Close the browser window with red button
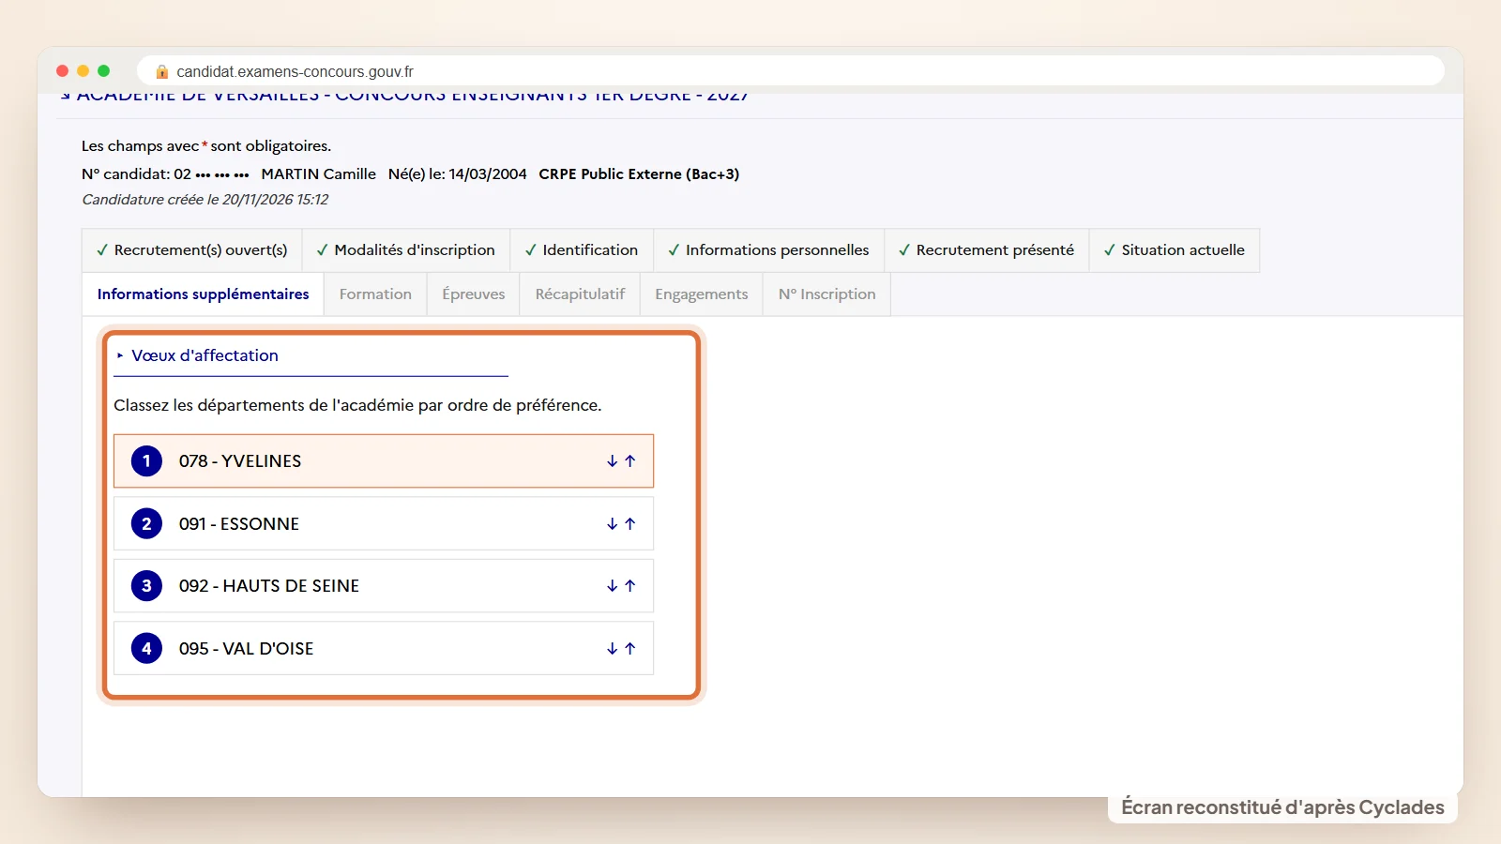1501x844 pixels. 63,71
